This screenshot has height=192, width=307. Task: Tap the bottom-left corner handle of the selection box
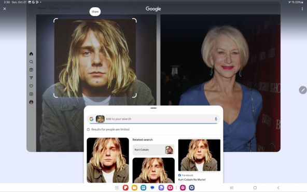tap(55, 95)
